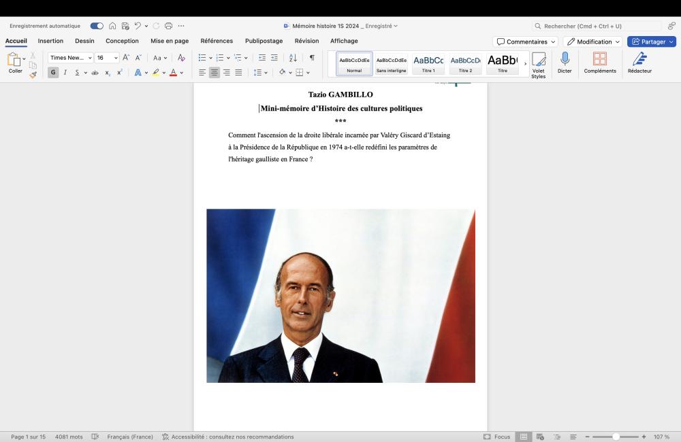The height and width of the screenshot is (442, 681).
Task: Click the Dicter microphone icon
Action: pyautogui.click(x=565, y=60)
